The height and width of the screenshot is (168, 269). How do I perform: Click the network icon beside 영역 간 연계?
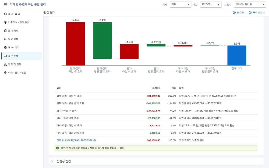(5, 64)
